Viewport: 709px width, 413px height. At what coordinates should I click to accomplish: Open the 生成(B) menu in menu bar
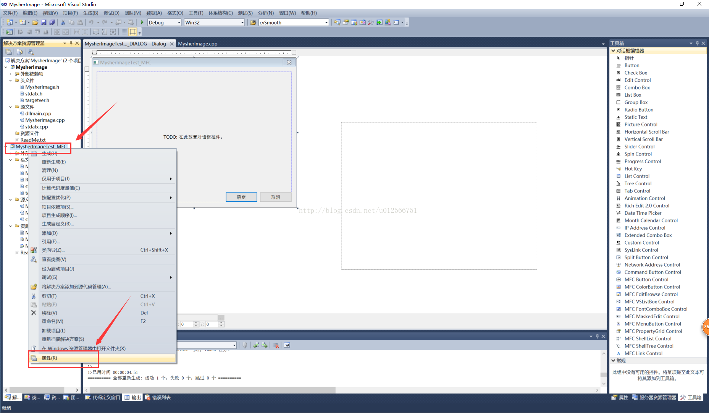pyautogui.click(x=90, y=13)
